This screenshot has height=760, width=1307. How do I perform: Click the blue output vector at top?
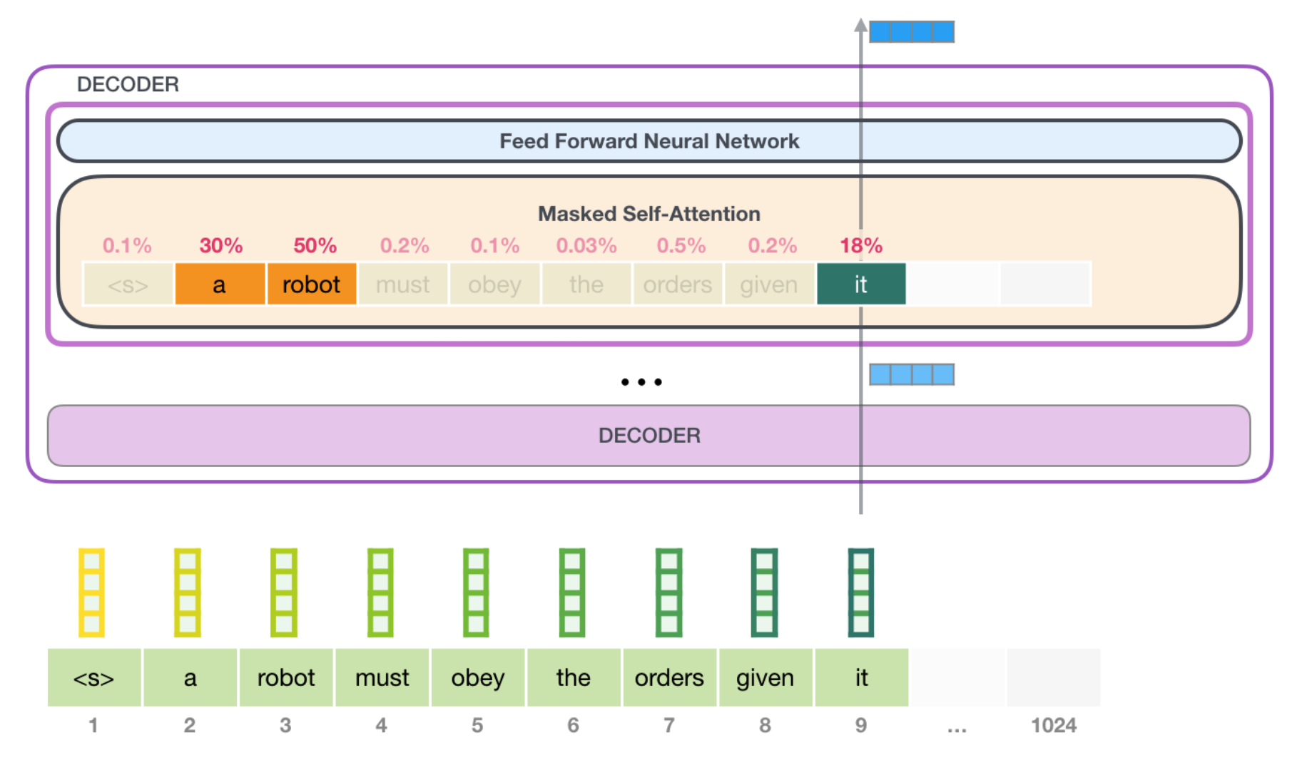911,31
